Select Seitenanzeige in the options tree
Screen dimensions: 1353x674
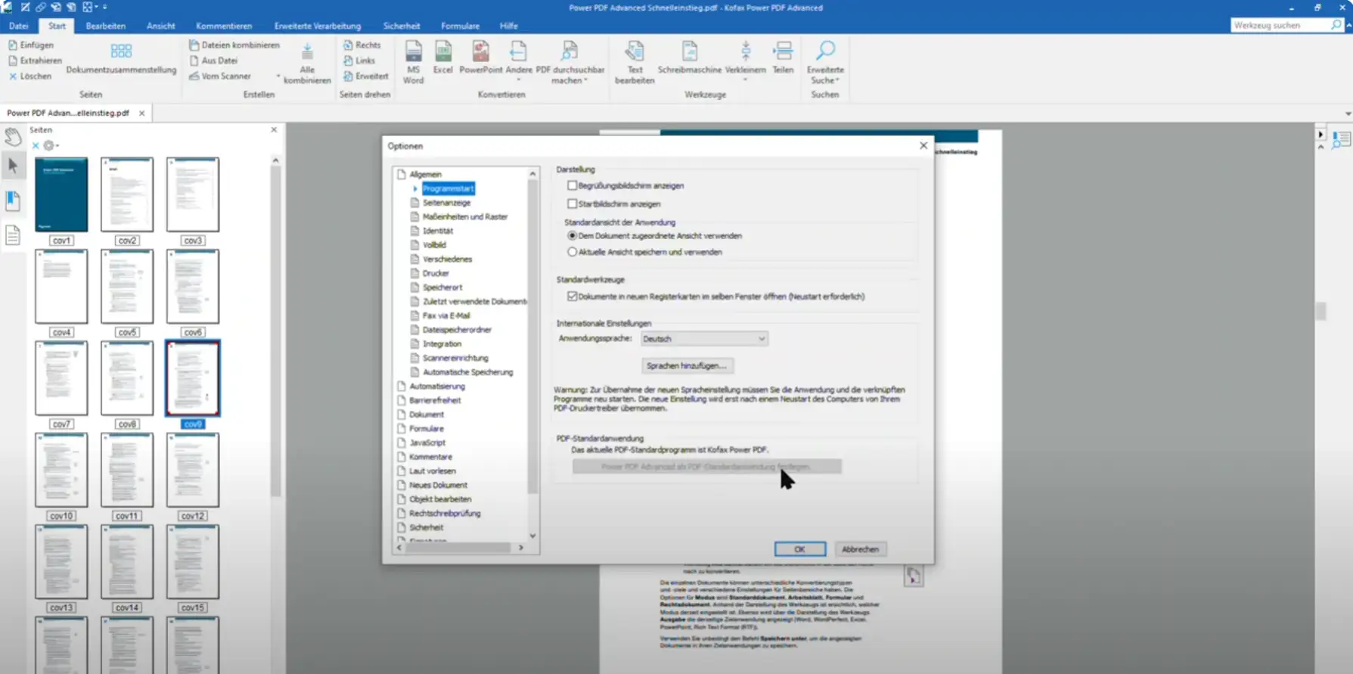coord(446,203)
